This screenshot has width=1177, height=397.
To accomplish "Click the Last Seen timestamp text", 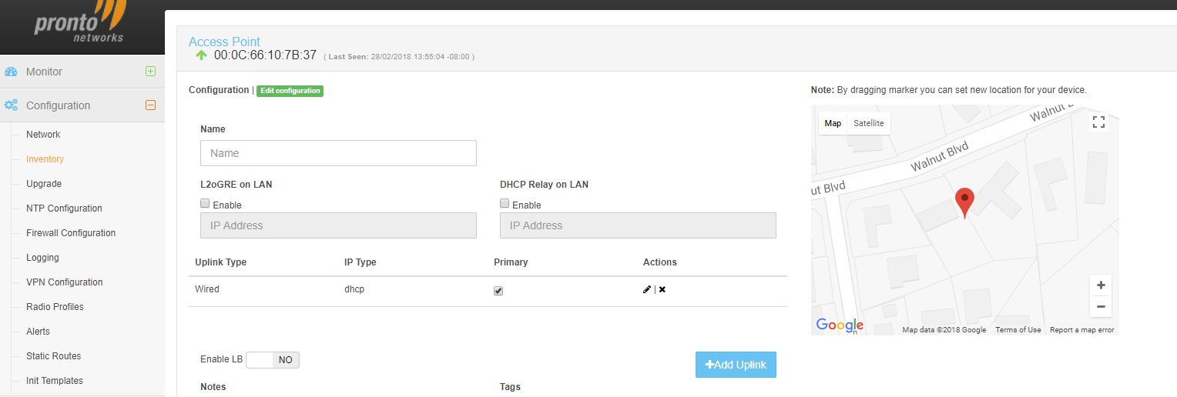I will click(x=399, y=57).
